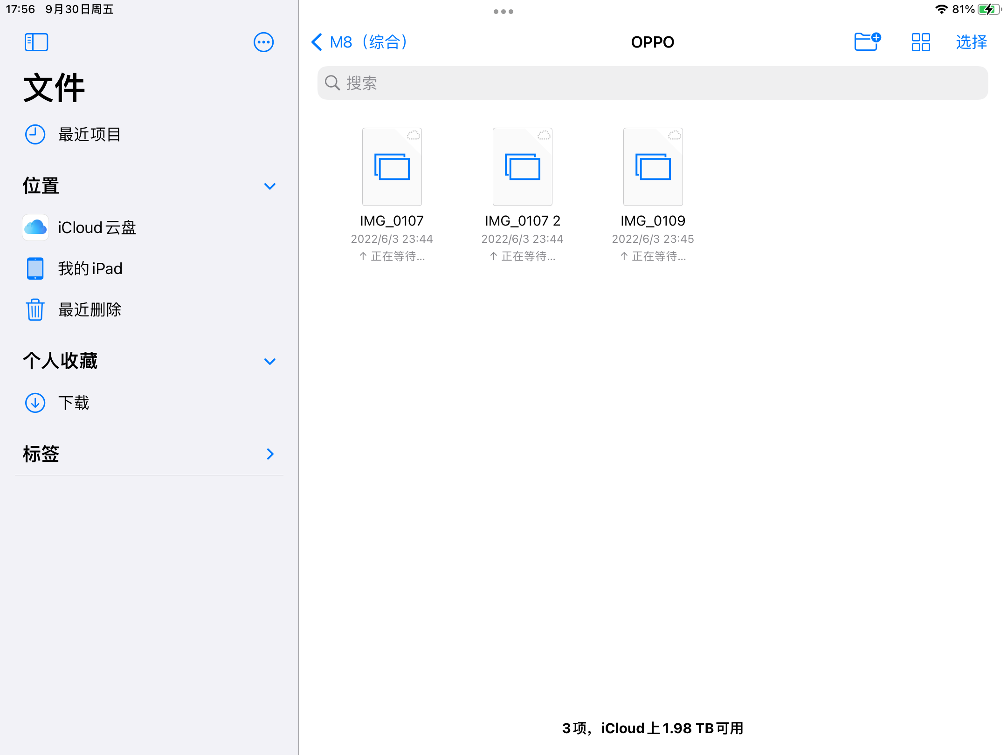Open the 下载 favorites folder
The image size is (1007, 755).
[73, 403]
